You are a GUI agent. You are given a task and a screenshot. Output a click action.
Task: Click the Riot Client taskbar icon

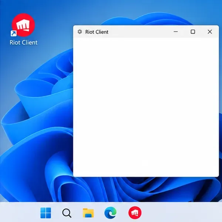coord(135,213)
